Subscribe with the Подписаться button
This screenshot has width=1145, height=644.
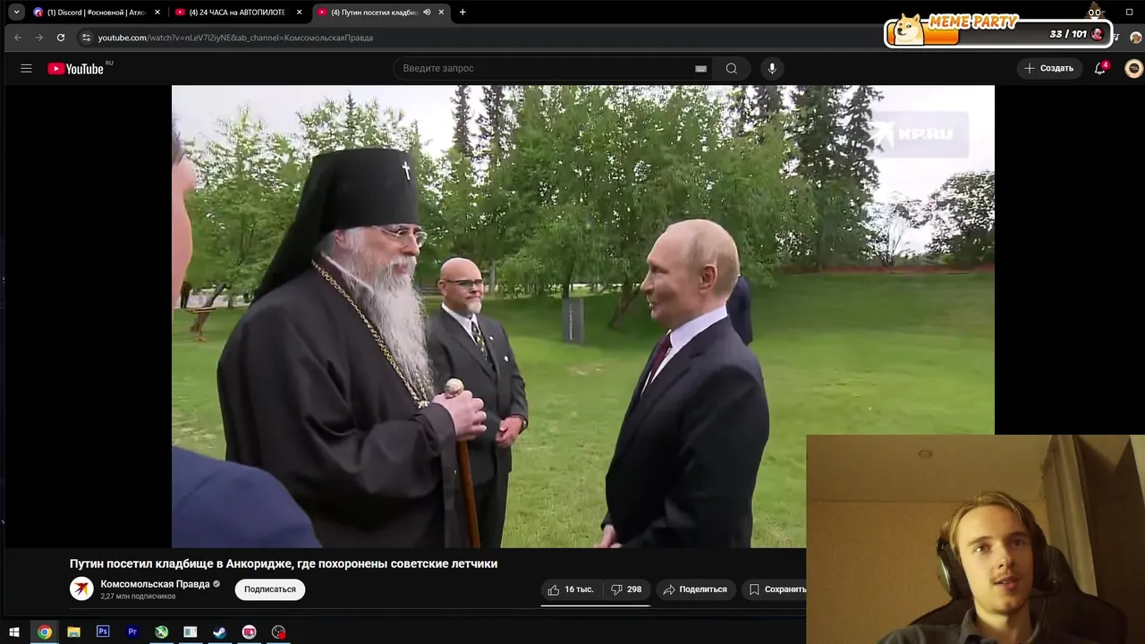[x=270, y=589]
